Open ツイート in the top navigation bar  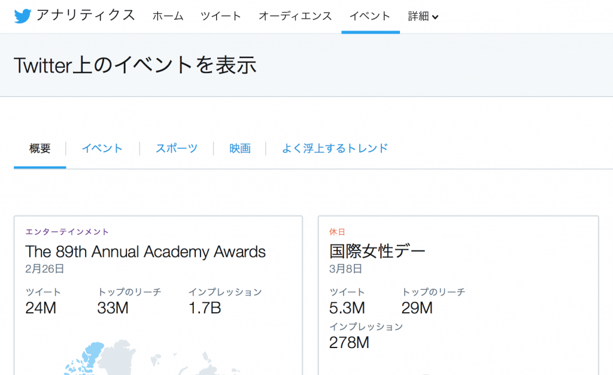click(x=221, y=16)
